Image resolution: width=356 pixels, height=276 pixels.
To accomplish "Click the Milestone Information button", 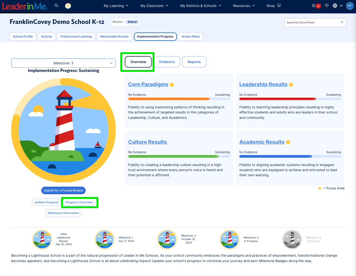I will click(64, 213).
